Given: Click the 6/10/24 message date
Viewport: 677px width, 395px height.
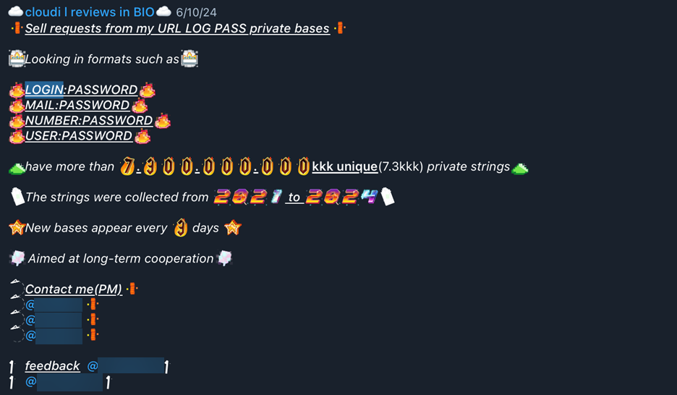Looking at the screenshot, I should (196, 12).
